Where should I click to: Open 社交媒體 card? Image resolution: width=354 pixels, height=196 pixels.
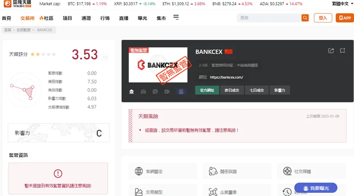coord(311,171)
